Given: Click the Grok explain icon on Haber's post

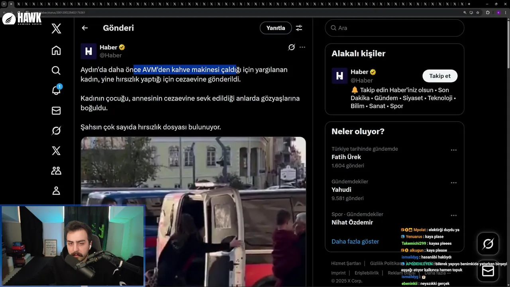Looking at the screenshot, I should (x=292, y=47).
